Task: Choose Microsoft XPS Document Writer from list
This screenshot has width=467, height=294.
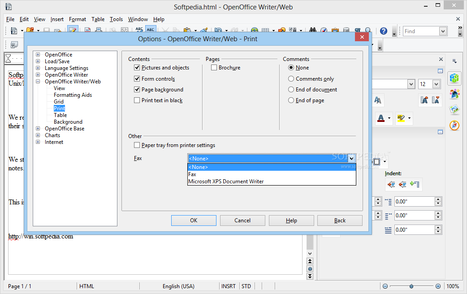Action: 272,182
